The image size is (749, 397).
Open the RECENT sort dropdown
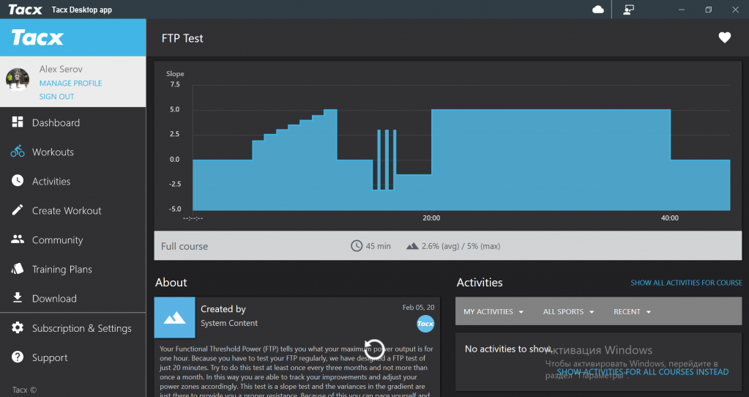point(632,311)
